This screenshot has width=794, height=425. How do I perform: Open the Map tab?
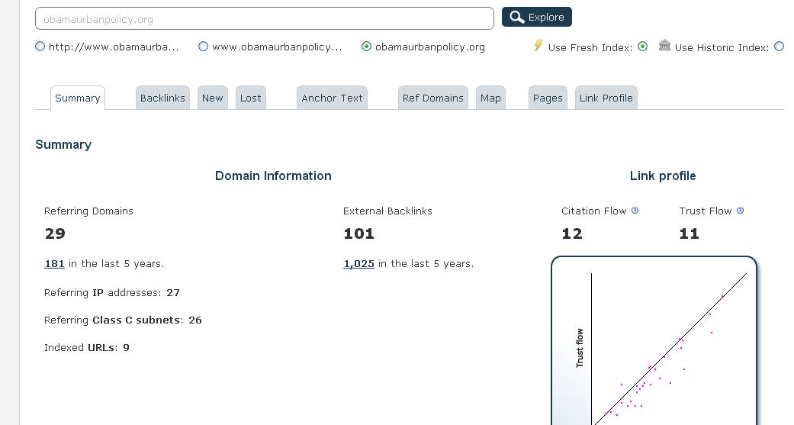click(490, 98)
